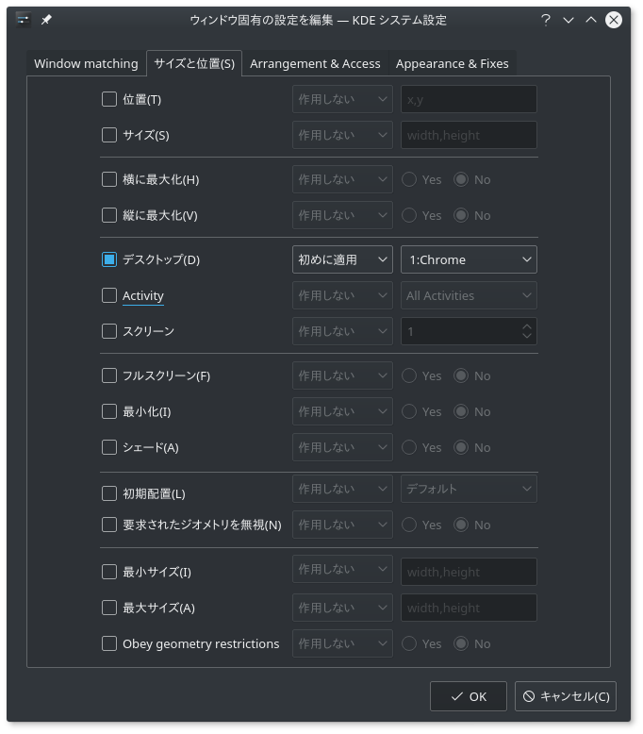Click the キャンセル(C) button
Viewport: 643px width, 734px height.
point(566,696)
